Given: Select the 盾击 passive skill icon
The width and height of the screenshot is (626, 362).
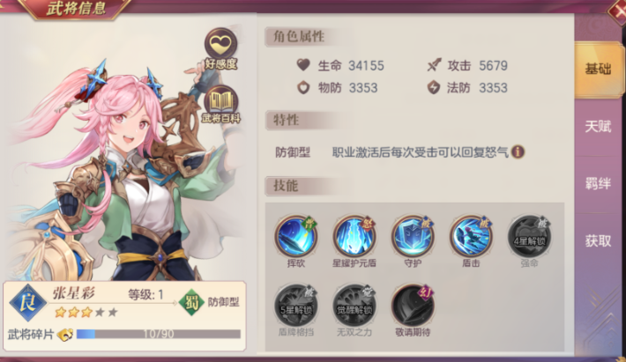Looking at the screenshot, I should (471, 236).
